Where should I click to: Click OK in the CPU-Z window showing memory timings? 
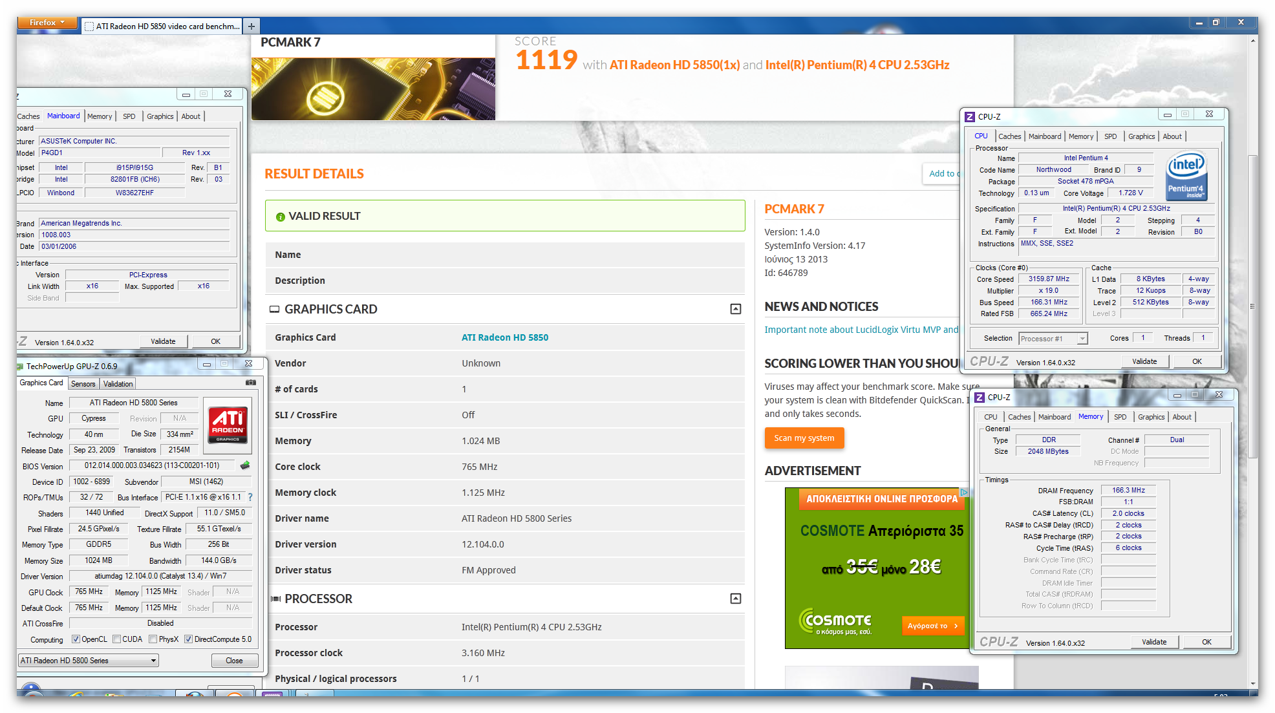coord(1206,642)
